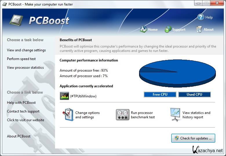
Task: Follow Click to visit our website
Action: (x=25, y=120)
